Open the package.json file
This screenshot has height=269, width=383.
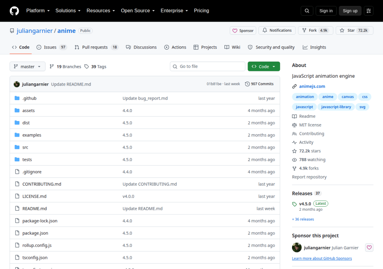pyautogui.click(x=35, y=233)
